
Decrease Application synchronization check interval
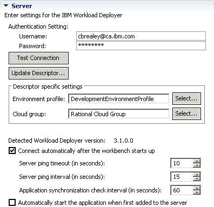click(197, 192)
